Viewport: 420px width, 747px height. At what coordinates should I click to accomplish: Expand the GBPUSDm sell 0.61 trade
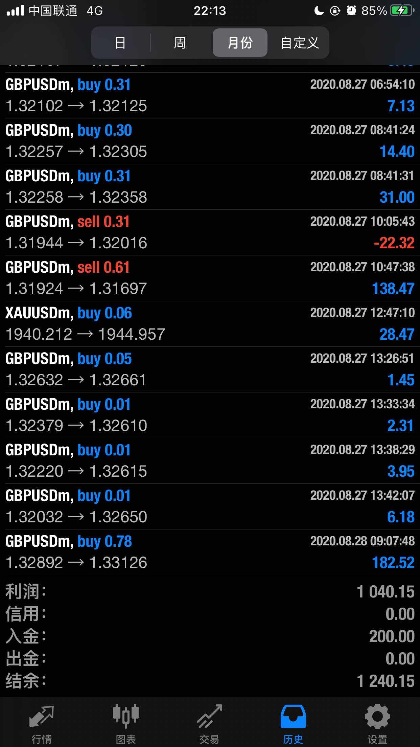pyautogui.click(x=210, y=278)
